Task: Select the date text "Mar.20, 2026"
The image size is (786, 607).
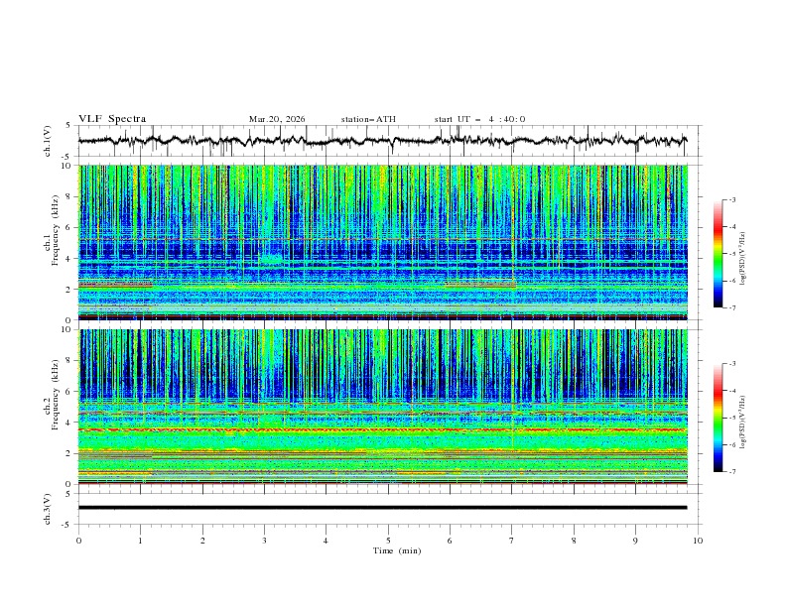Action: tap(277, 119)
